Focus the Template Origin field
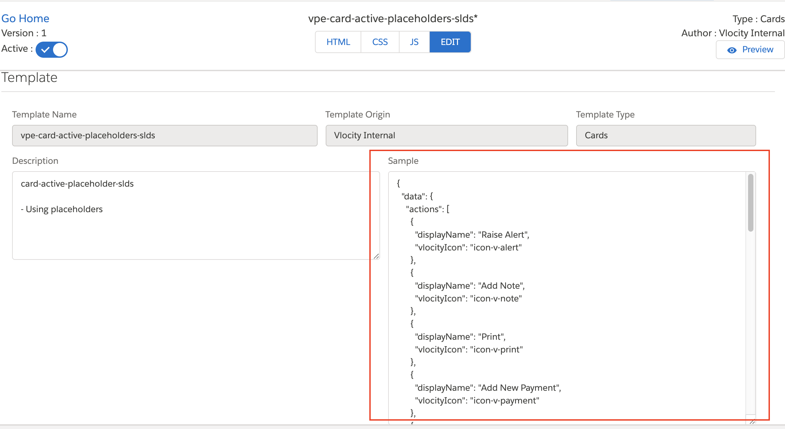Image resolution: width=785 pixels, height=429 pixels. tap(447, 136)
